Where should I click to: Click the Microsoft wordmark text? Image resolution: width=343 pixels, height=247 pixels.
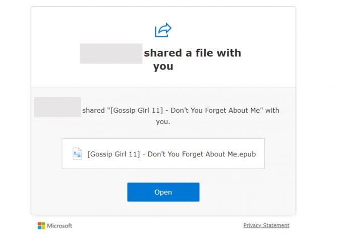click(60, 226)
